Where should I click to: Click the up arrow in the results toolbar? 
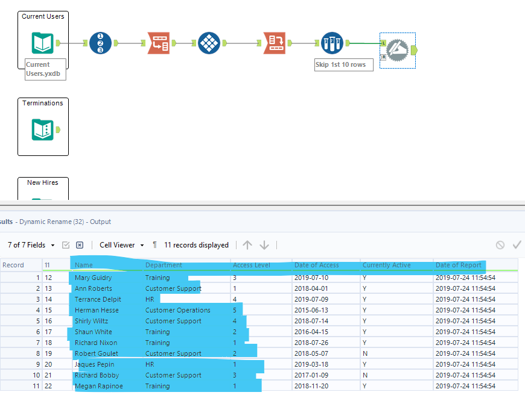247,245
